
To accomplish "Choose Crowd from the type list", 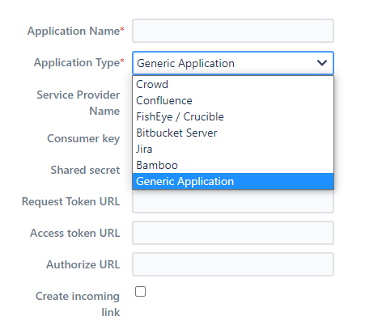I will tap(233, 84).
